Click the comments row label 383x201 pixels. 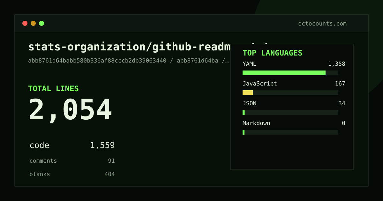(43, 161)
